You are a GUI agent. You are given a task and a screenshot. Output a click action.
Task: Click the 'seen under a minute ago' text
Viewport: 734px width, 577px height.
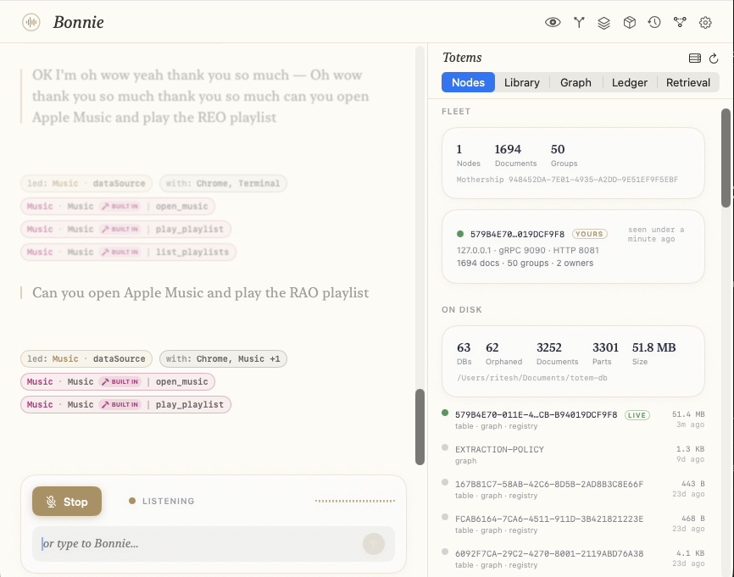coord(655,234)
